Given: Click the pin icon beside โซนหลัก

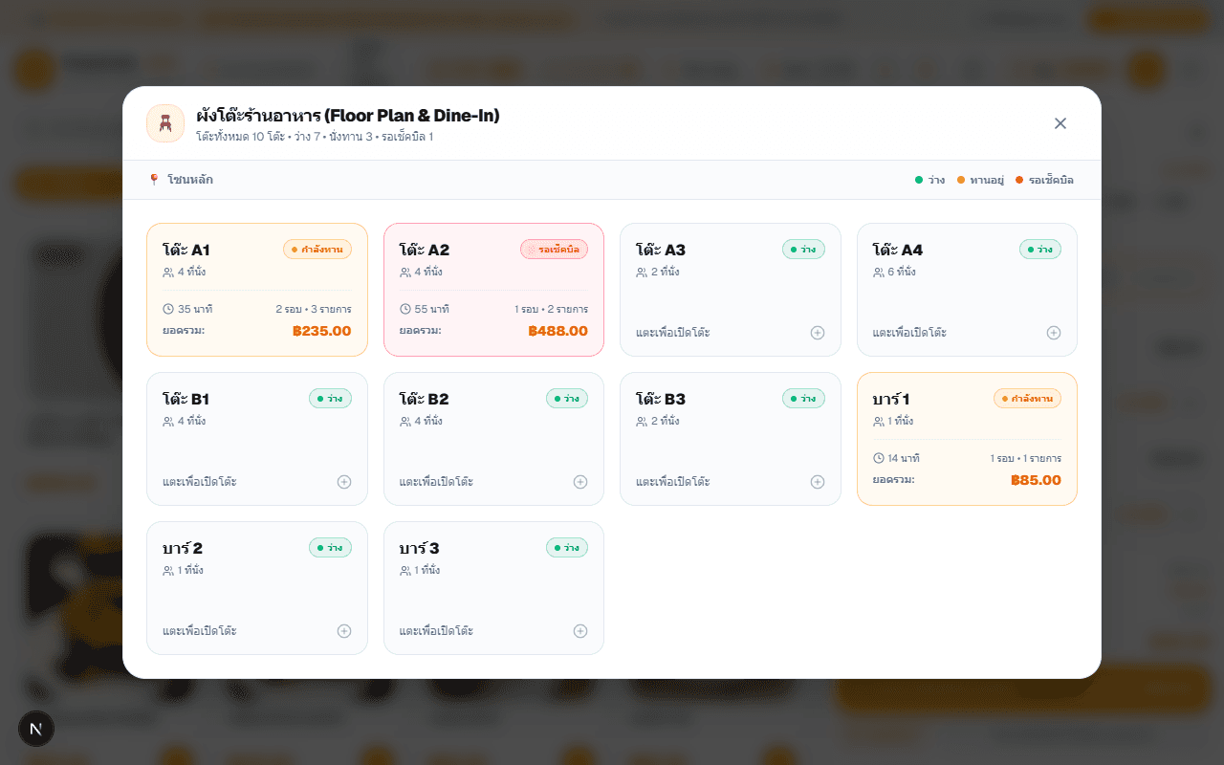Looking at the screenshot, I should tap(154, 180).
